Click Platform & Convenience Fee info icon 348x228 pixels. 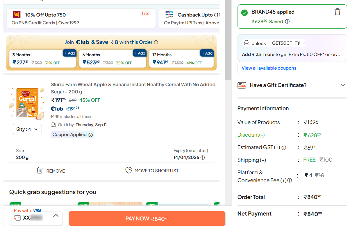click(290, 180)
